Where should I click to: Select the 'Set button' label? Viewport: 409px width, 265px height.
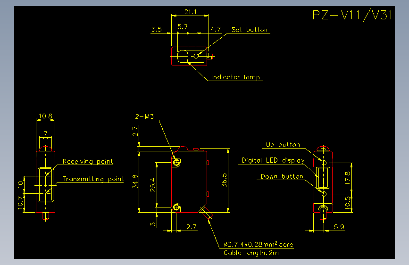250,30
